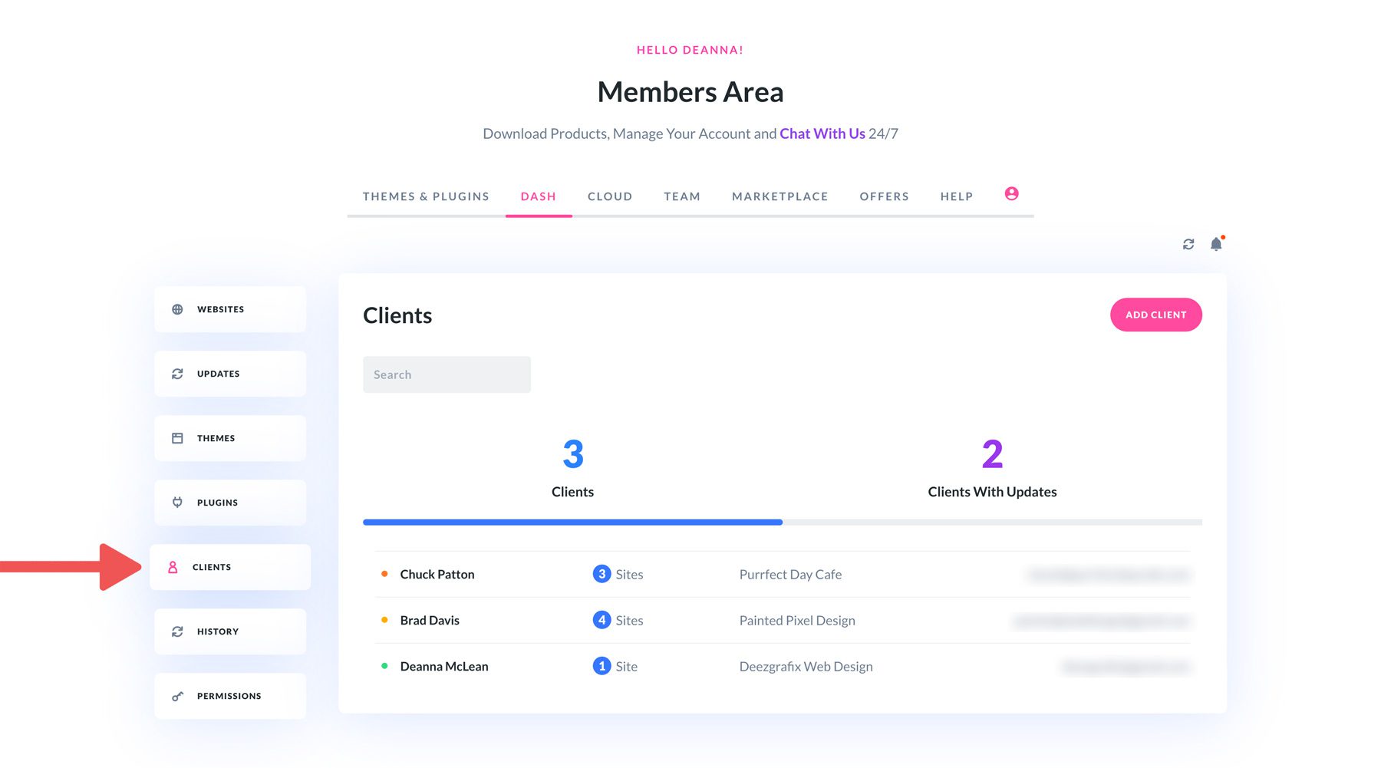Click the Themes sidebar icon
This screenshot has height=768, width=1381.
click(177, 437)
